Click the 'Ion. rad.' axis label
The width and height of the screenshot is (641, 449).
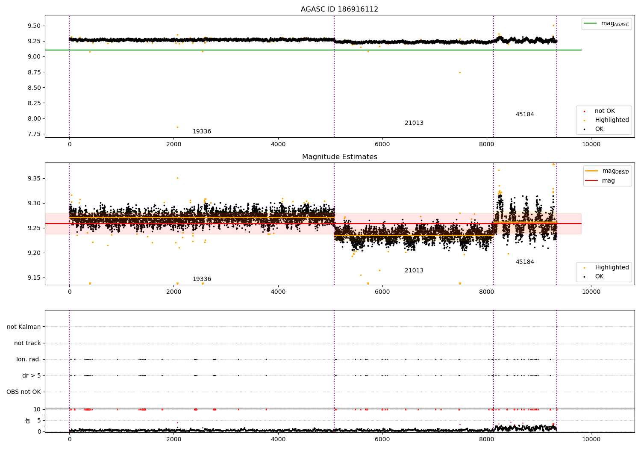29,360
